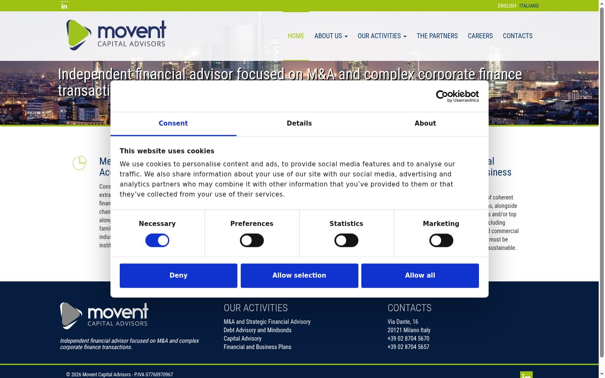Click the Allow selection button
This screenshot has height=378, width=605.
click(299, 276)
